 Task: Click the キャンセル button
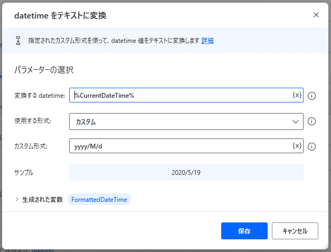295,231
